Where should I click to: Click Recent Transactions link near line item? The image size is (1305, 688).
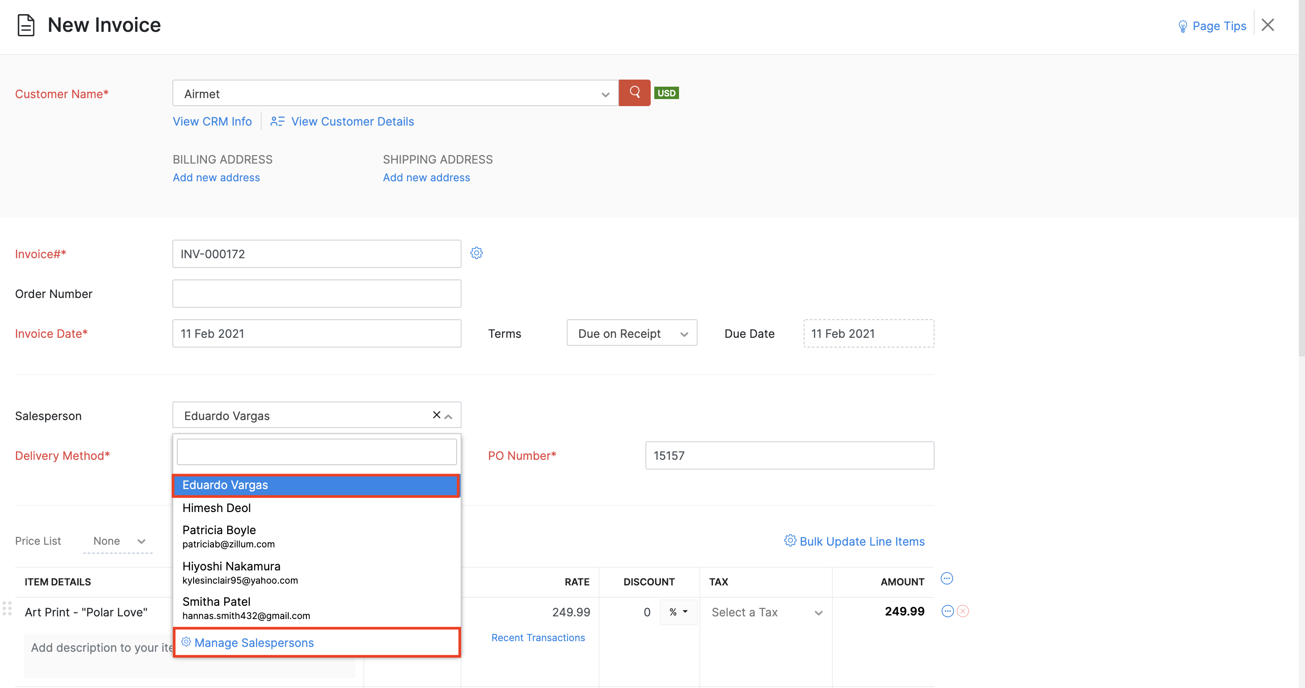tap(538, 637)
